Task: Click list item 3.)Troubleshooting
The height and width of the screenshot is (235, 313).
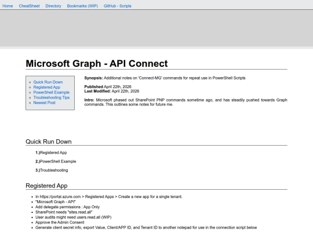Action: (52, 170)
